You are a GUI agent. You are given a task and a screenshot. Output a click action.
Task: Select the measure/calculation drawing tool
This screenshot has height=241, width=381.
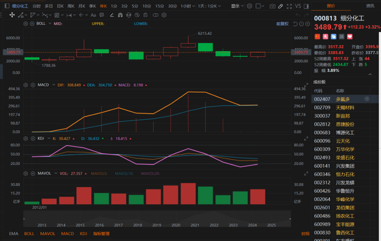click(57, 15)
